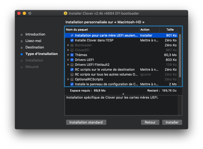203x149 pixels.
Task: Click the '60,3 Mo' size value
Action: tap(170, 55)
